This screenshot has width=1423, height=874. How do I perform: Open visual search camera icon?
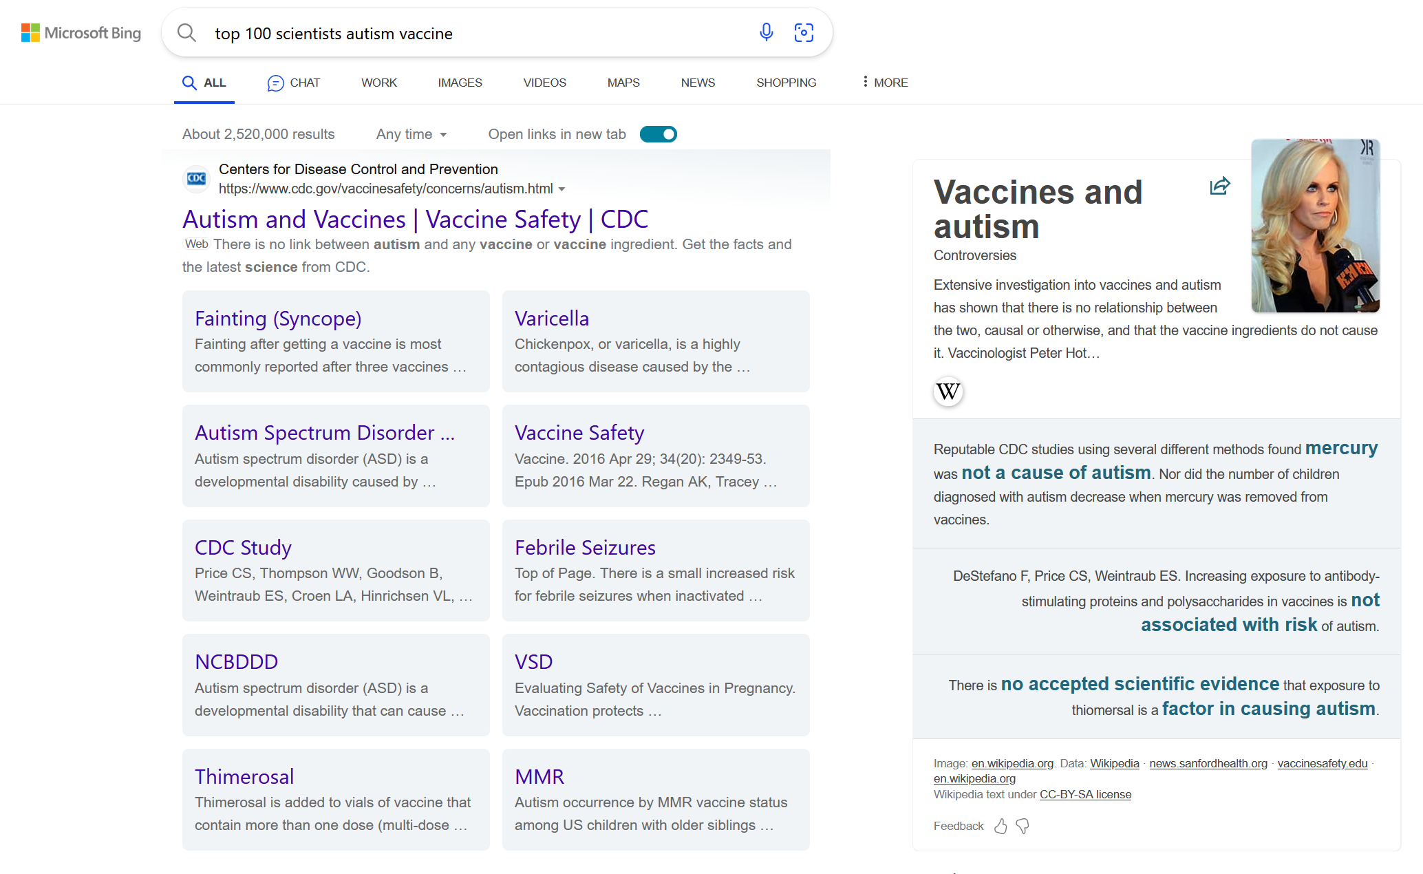(x=803, y=32)
